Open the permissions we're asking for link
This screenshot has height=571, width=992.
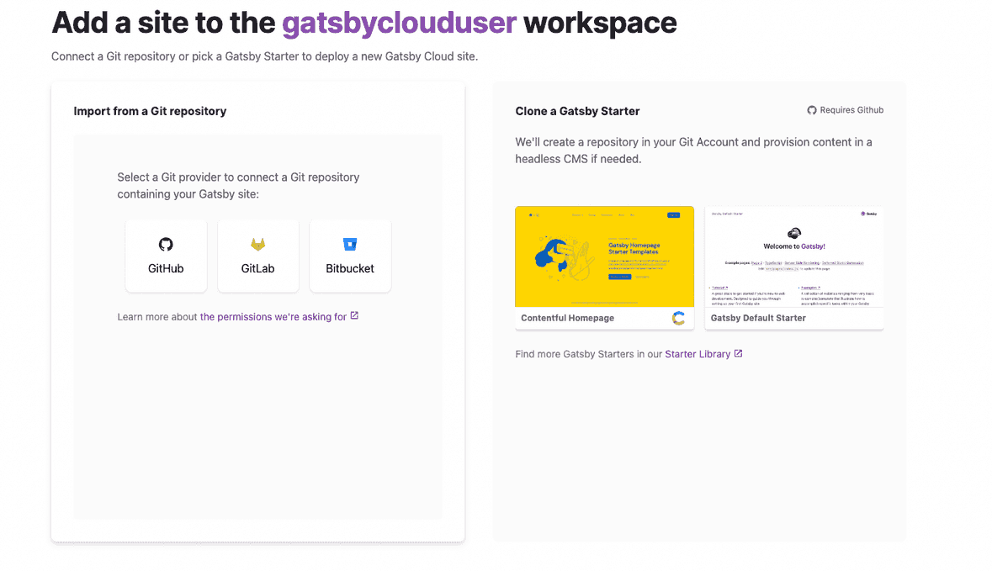272,316
